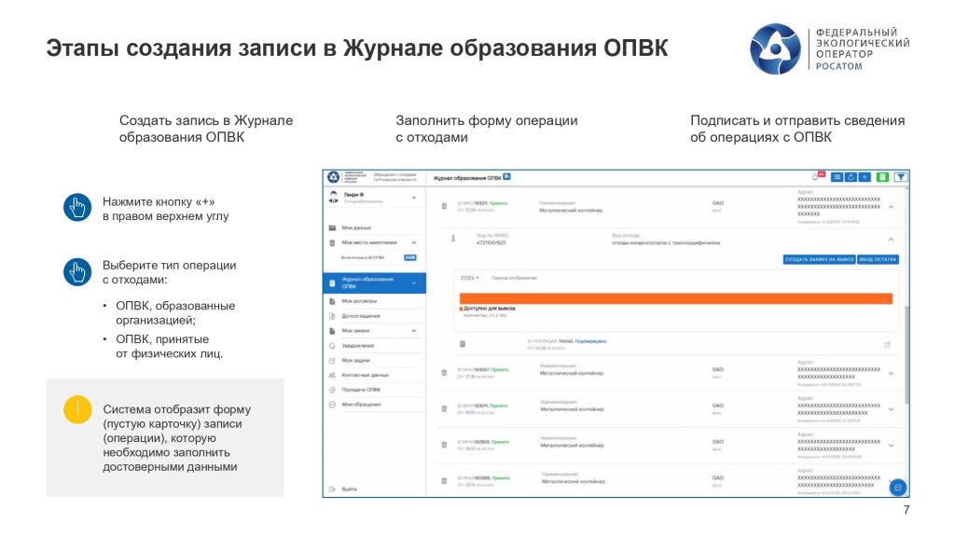Open Мои договоры in sidebar

pyautogui.click(x=360, y=301)
